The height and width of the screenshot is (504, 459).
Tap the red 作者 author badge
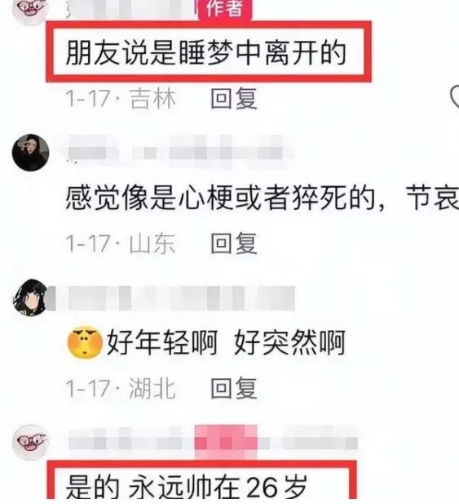[x=225, y=9]
